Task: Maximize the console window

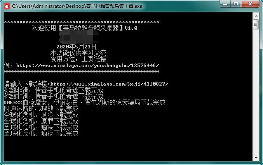Action: click(x=236, y=4)
